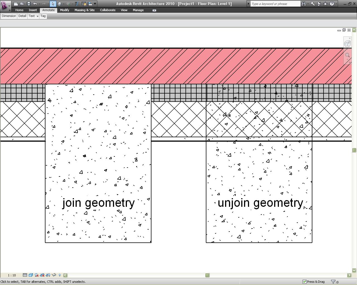Screen dimensions: 357x285
Task: Activate the Modify arrow selection tool
Action: [x=53, y=4]
